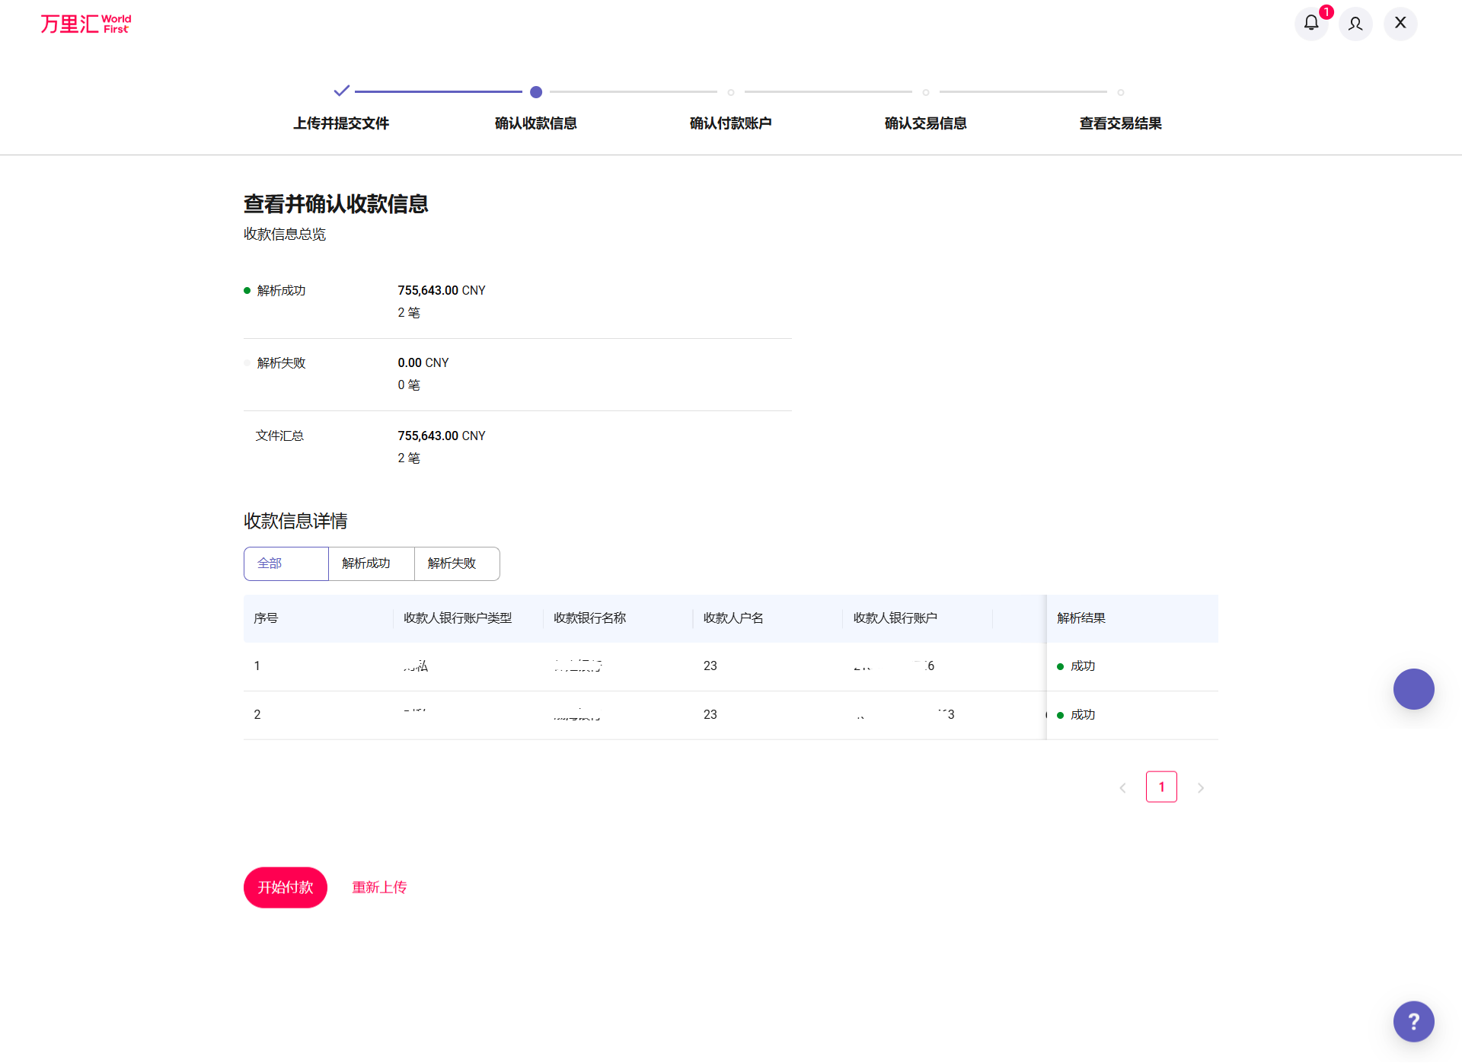Click the 解析结果 column header
The image size is (1462, 1063).
click(x=1081, y=618)
